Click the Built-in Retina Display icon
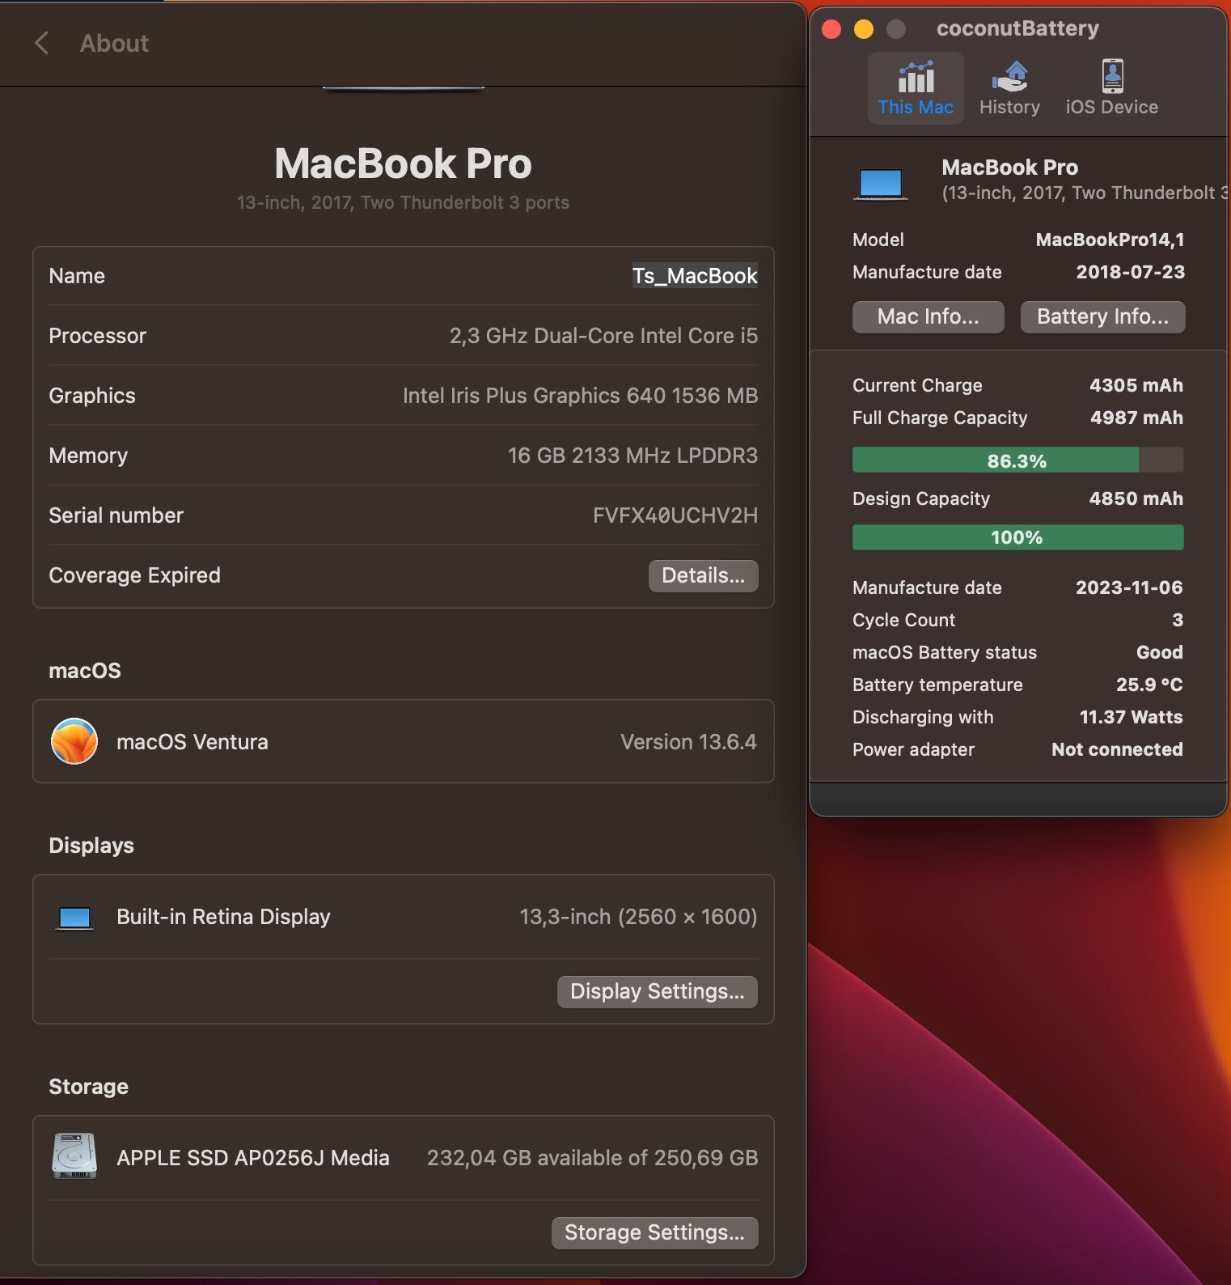Screen dimensions: 1231x1285 tap(74, 918)
